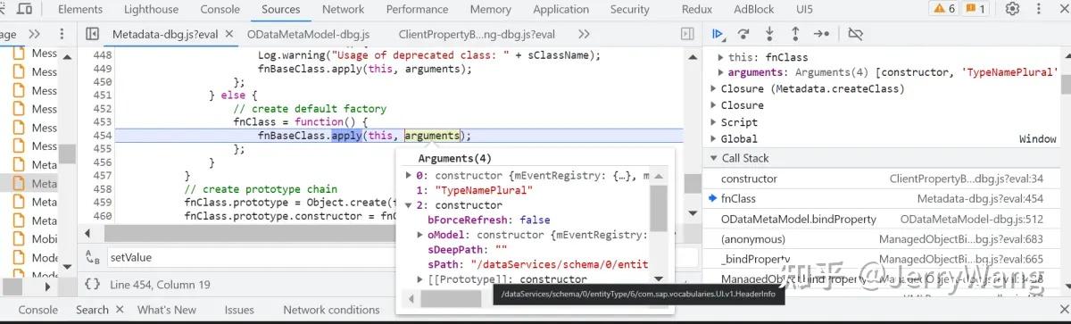Click the Step button

coord(821,34)
